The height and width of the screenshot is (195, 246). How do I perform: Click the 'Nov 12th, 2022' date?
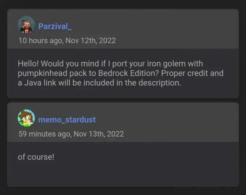pyautogui.click(x=90, y=40)
